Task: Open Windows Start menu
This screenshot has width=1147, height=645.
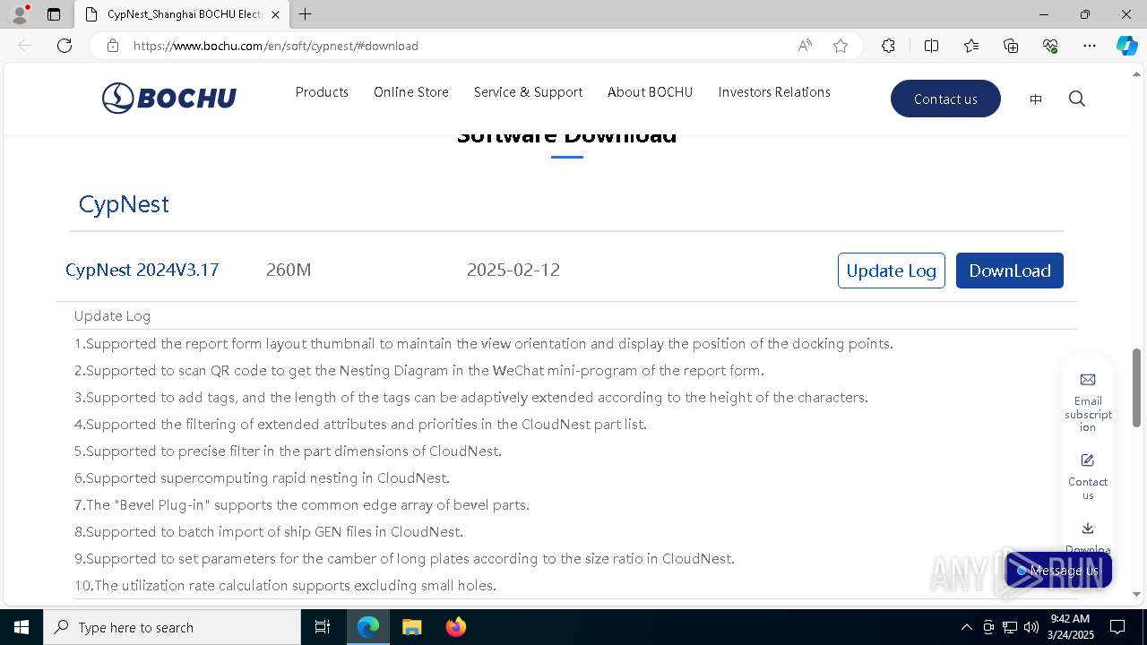Action: (22, 627)
